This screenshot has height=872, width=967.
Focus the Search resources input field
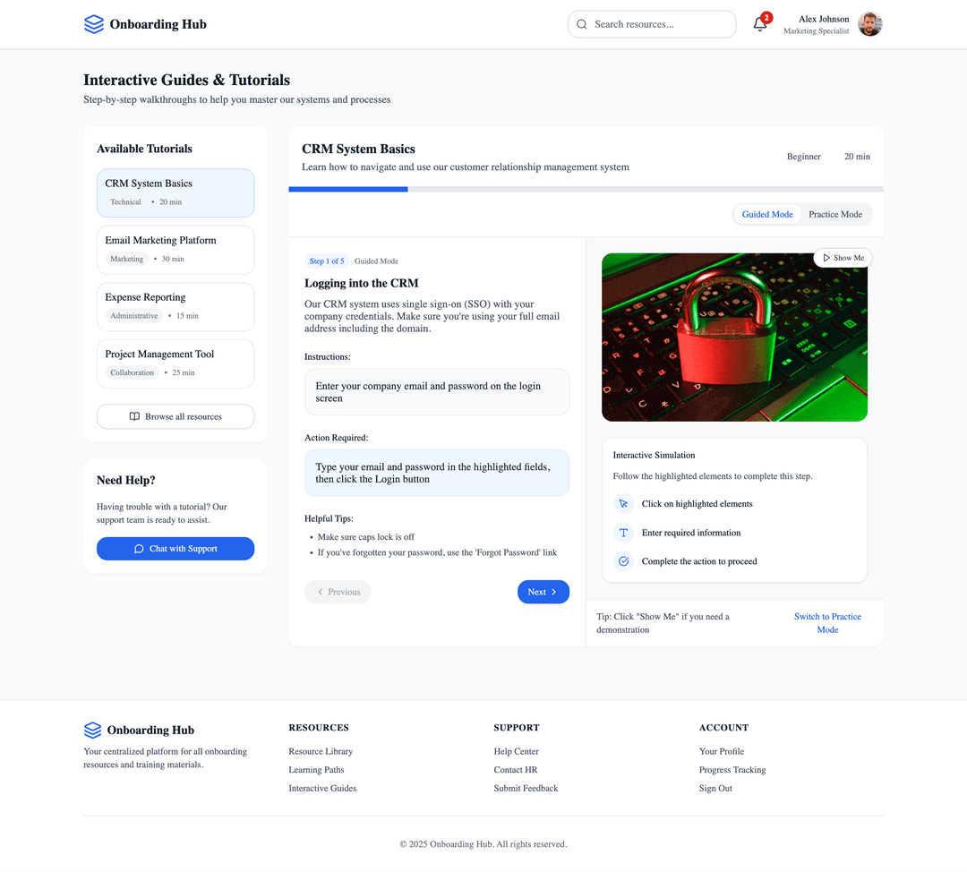coord(658,24)
